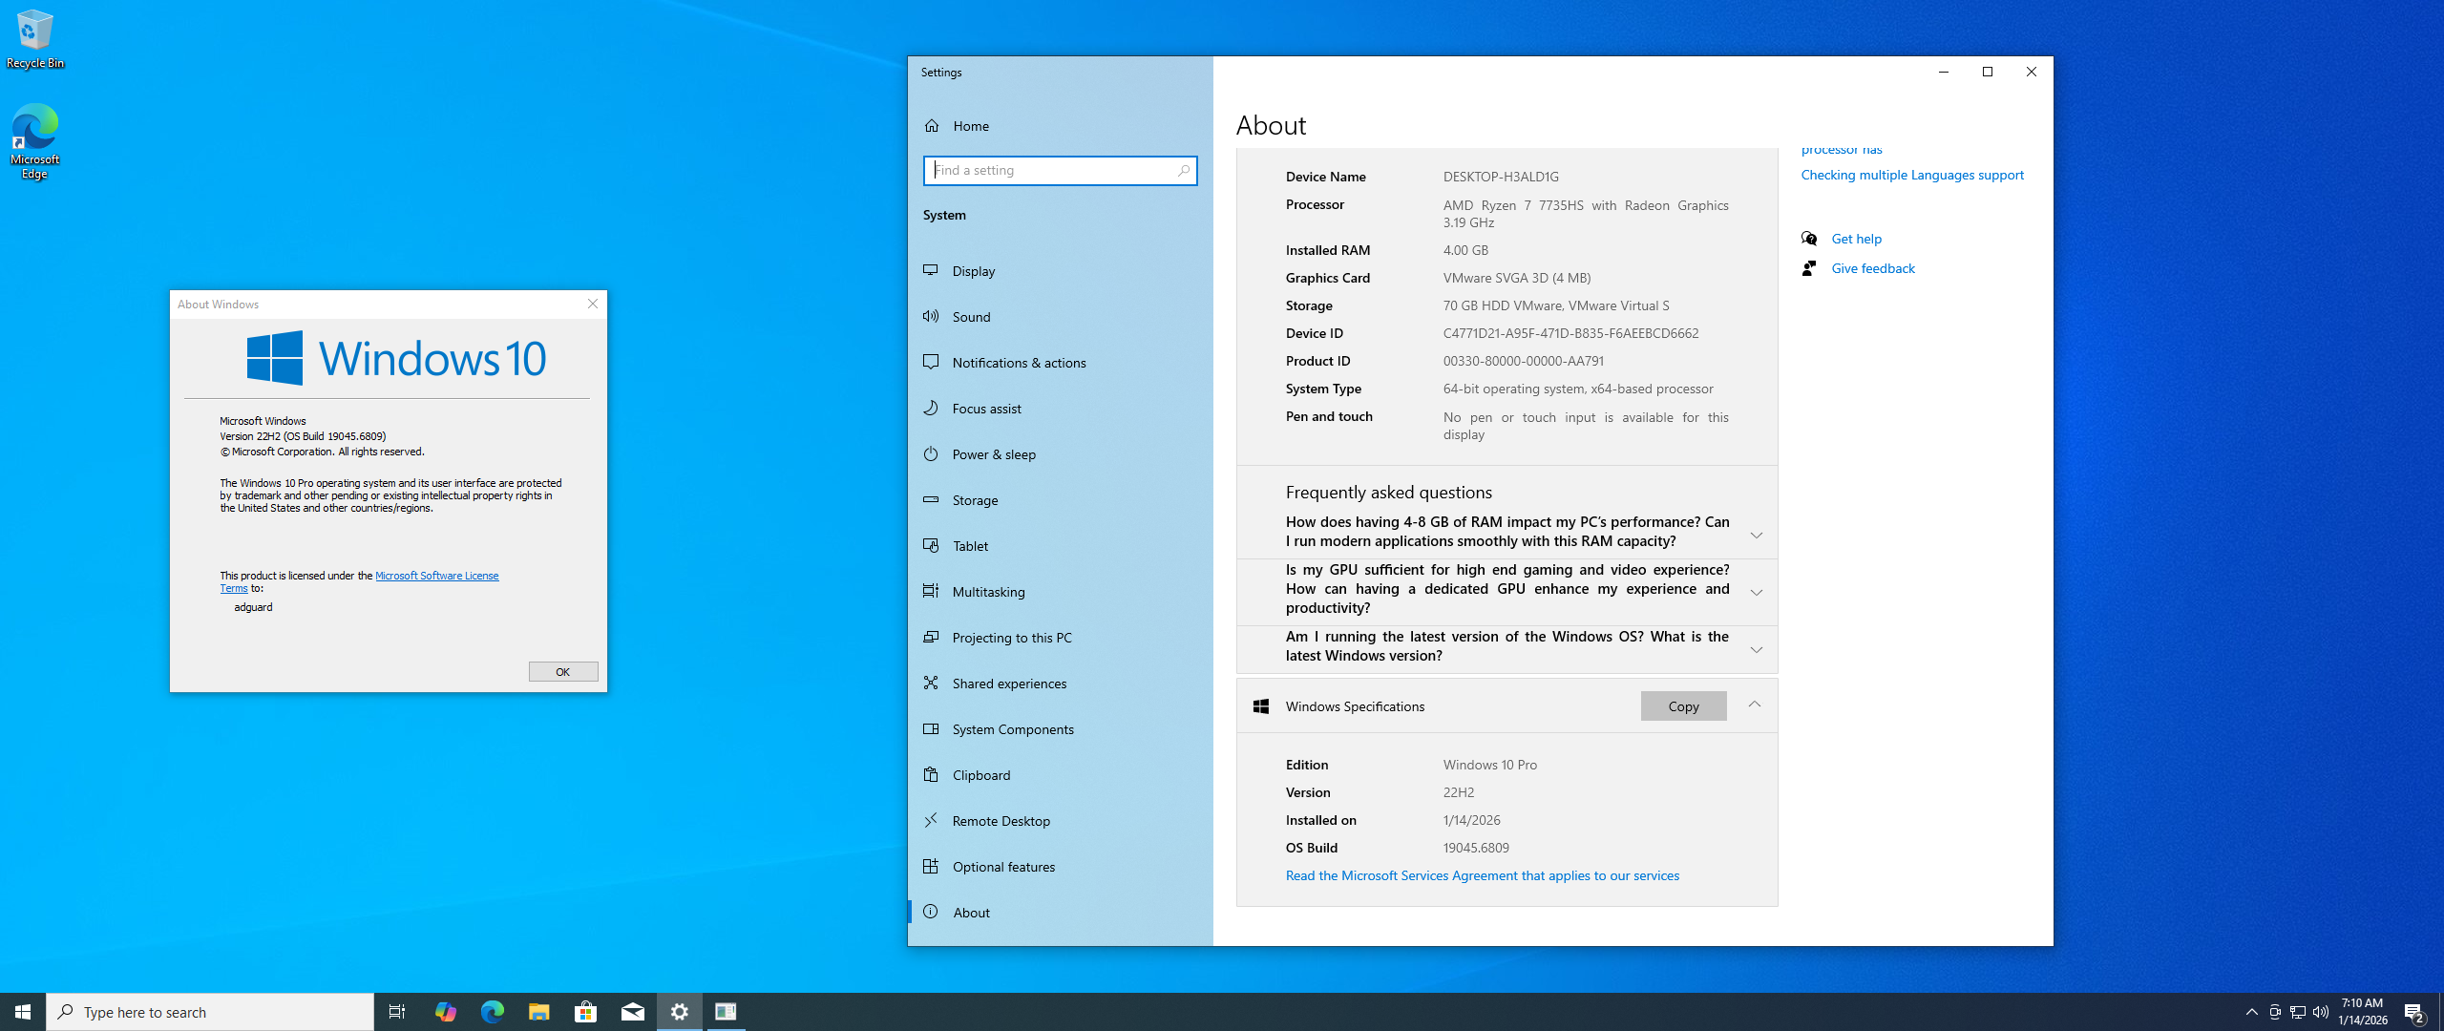
Task: Open Microsoft Store from taskbar
Action: (x=585, y=1012)
